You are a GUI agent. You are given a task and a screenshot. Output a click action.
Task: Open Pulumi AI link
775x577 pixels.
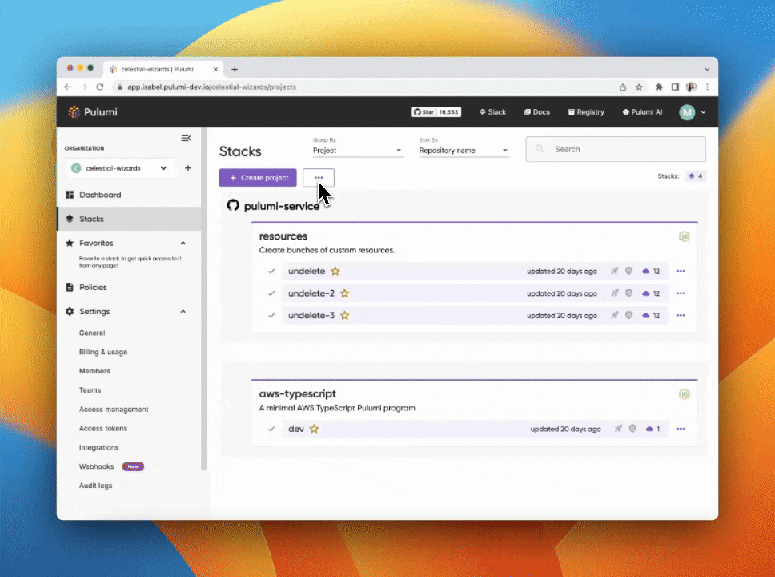[642, 112]
